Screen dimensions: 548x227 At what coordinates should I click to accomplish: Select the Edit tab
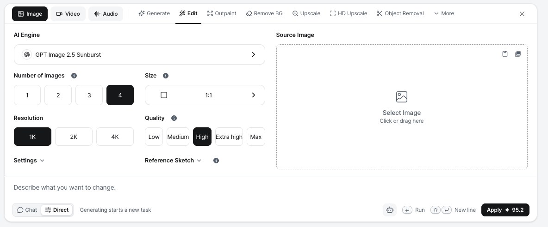(x=188, y=13)
